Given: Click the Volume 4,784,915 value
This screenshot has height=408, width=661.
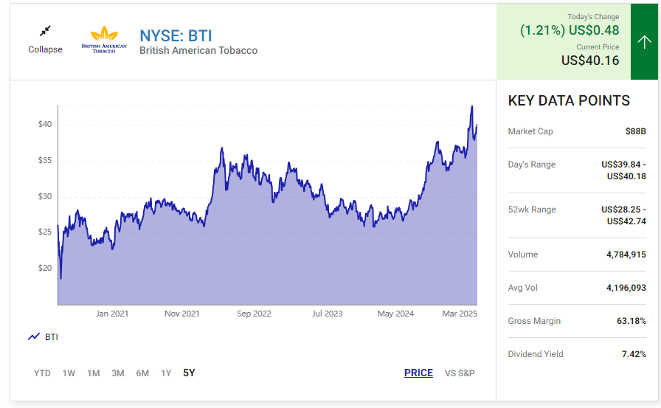Looking at the screenshot, I should 626,255.
